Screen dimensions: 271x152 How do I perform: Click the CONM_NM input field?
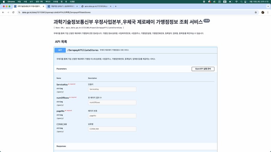point(112,129)
